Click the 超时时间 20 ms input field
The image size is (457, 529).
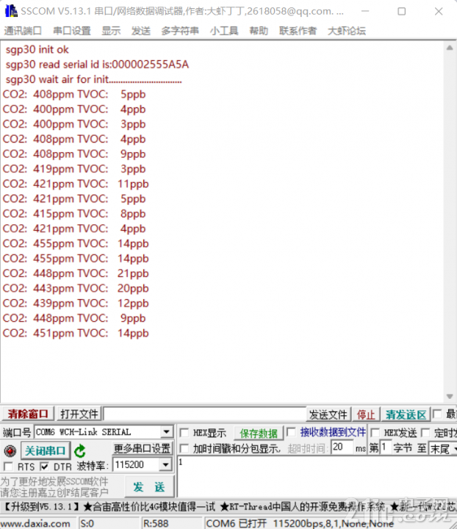(x=342, y=447)
